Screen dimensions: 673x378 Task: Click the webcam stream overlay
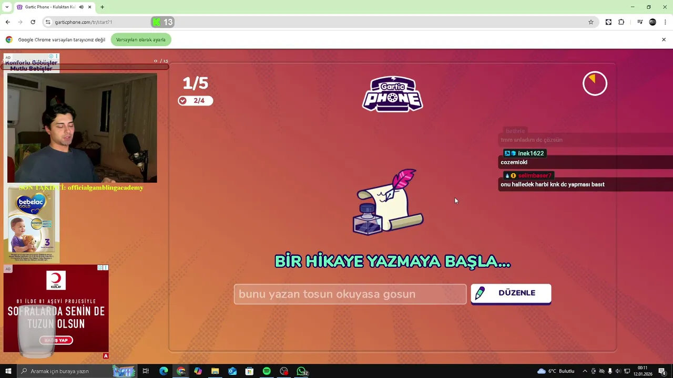[82, 128]
